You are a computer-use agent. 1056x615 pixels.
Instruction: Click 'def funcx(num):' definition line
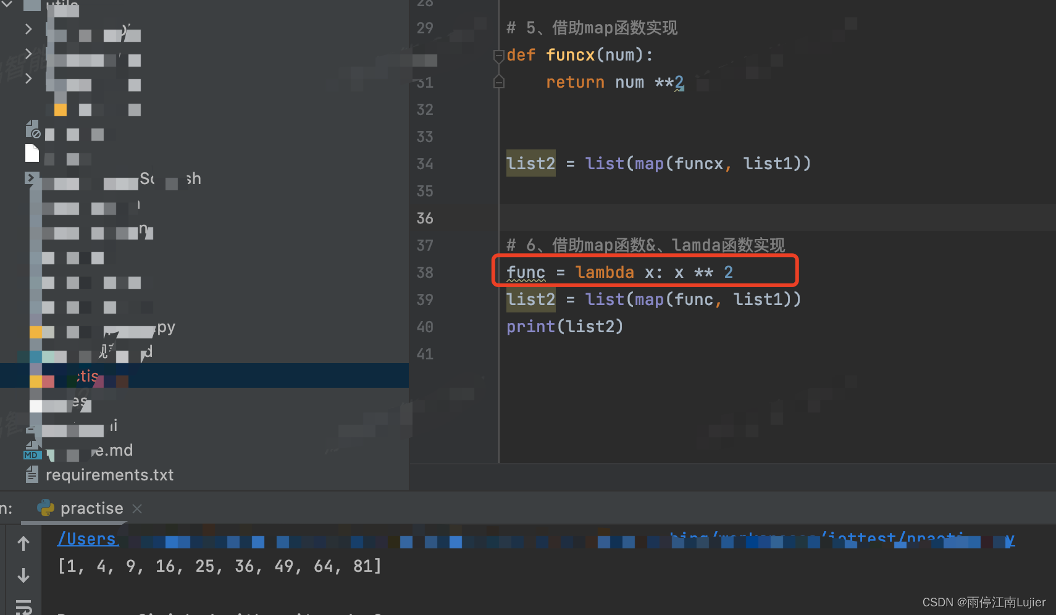click(x=580, y=55)
